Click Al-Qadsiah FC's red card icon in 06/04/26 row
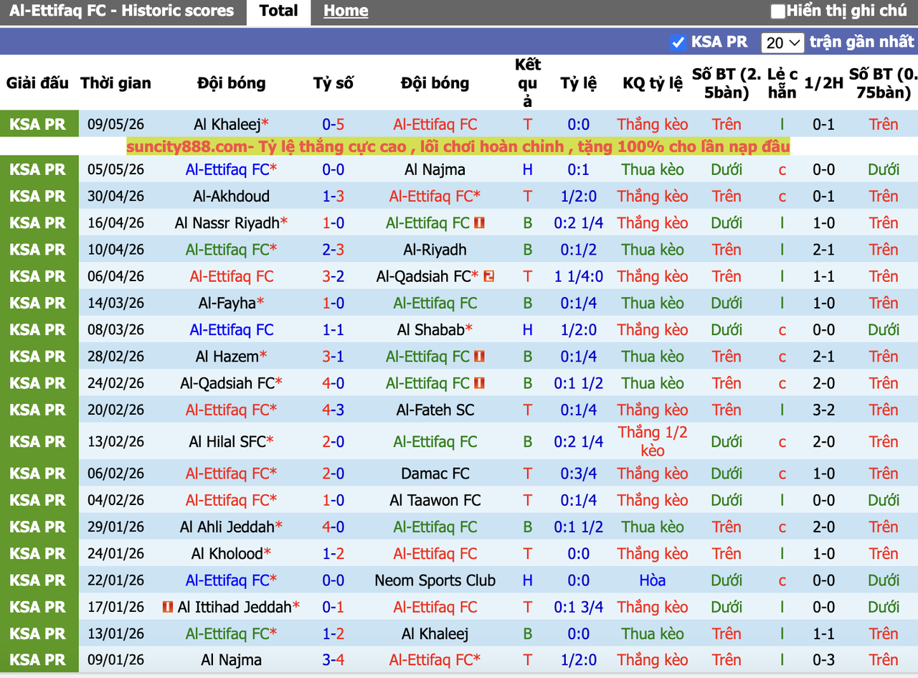This screenshot has width=918, height=678. (x=489, y=276)
